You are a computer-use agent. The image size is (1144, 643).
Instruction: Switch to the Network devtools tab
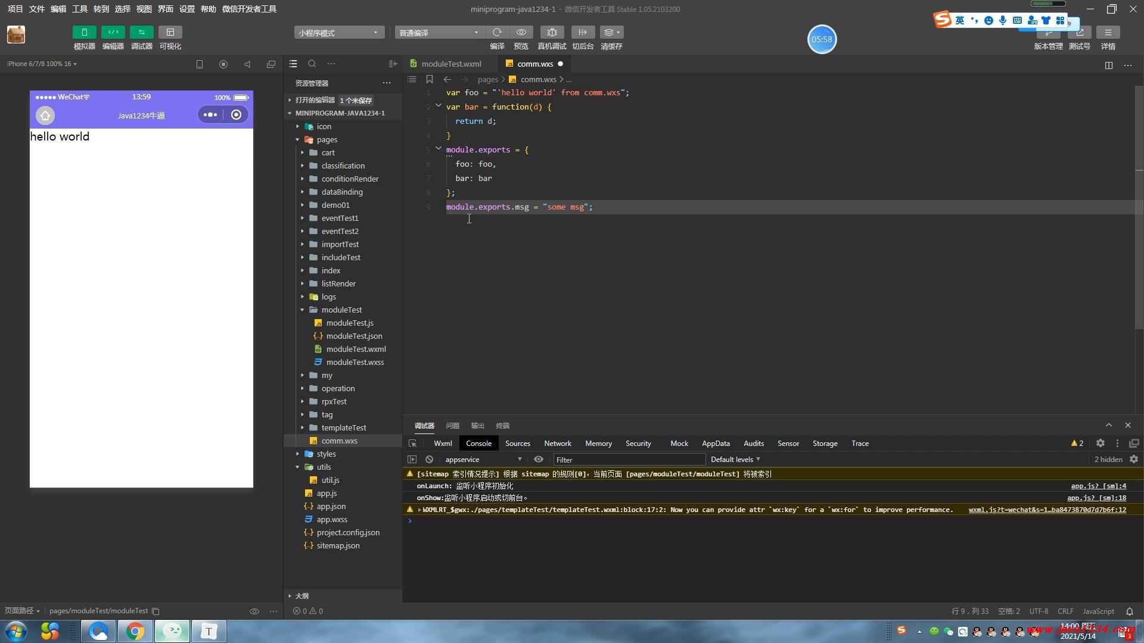click(557, 443)
